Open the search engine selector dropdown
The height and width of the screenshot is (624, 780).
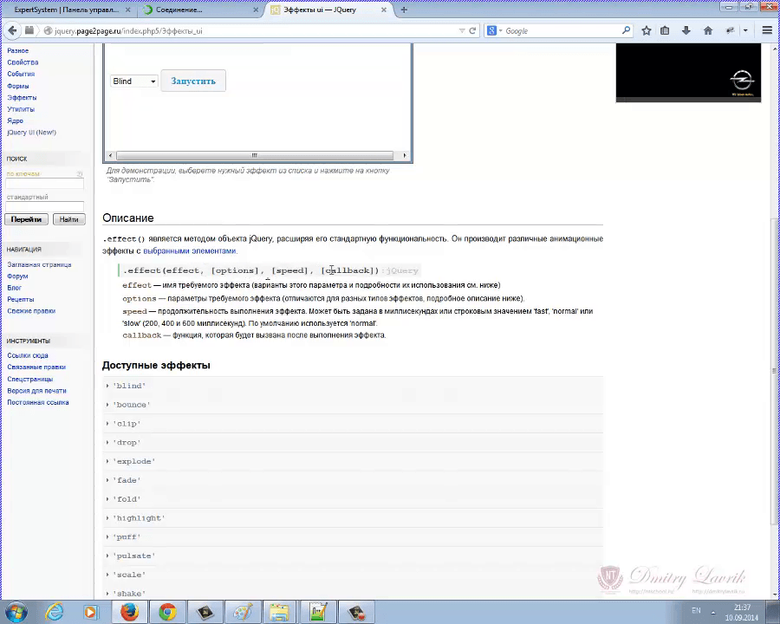(x=494, y=31)
